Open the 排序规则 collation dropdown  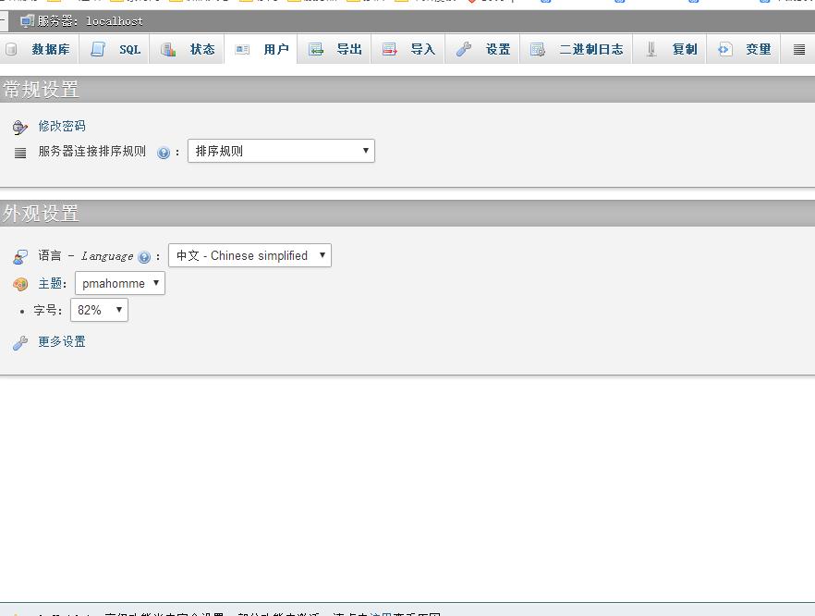pyautogui.click(x=281, y=151)
